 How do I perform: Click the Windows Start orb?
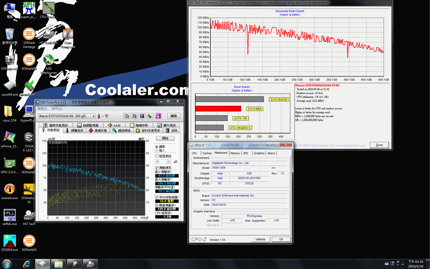(x=7, y=264)
